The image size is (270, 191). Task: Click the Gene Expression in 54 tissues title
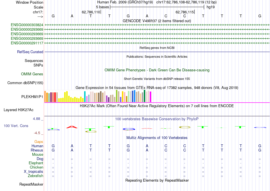point(157,88)
